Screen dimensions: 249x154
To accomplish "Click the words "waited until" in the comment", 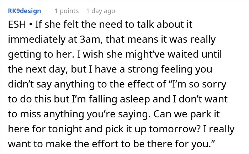I will tap(195, 54).
